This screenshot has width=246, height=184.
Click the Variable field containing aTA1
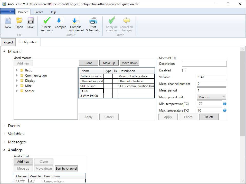click(212, 77)
